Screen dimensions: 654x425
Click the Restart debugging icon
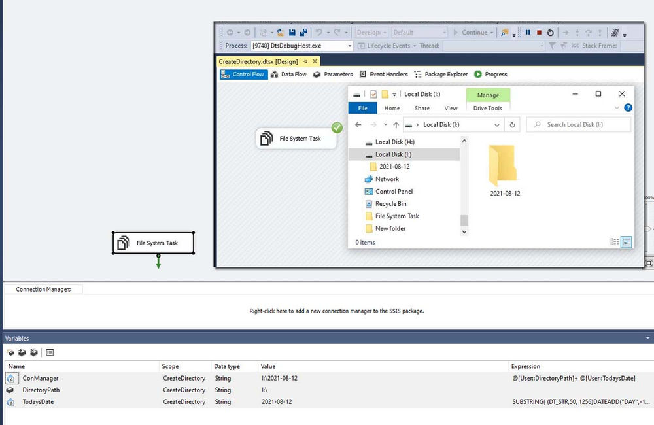550,32
